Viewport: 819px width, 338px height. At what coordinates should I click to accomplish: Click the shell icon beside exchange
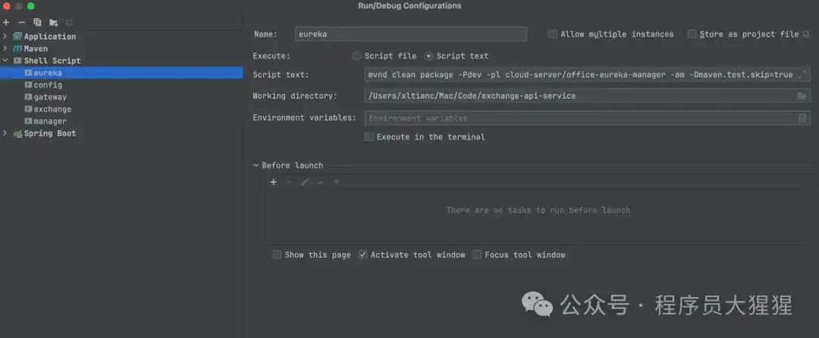pyautogui.click(x=28, y=109)
